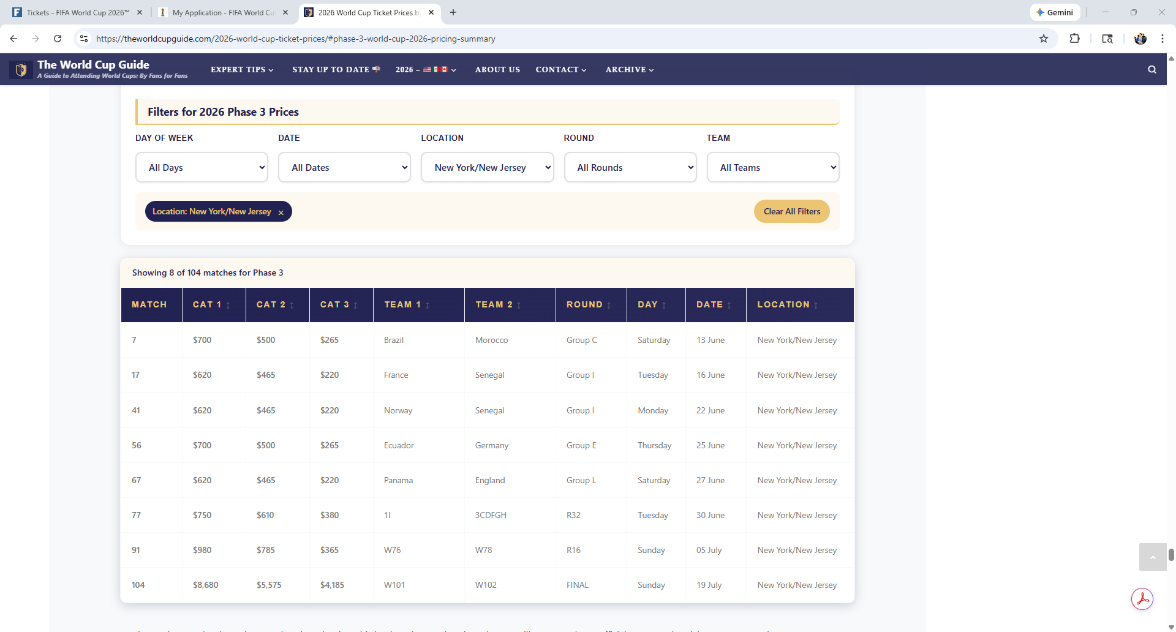
Task: Open the All Teams dropdown
Action: coord(773,167)
